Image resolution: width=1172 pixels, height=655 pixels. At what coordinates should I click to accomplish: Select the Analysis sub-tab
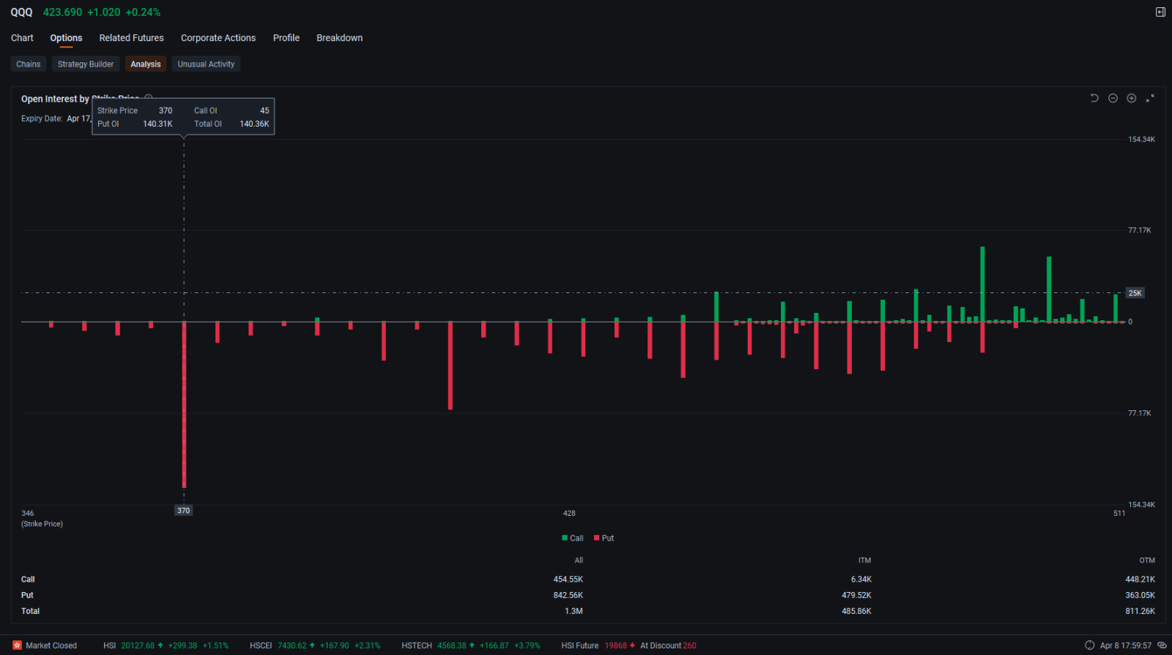click(x=146, y=64)
